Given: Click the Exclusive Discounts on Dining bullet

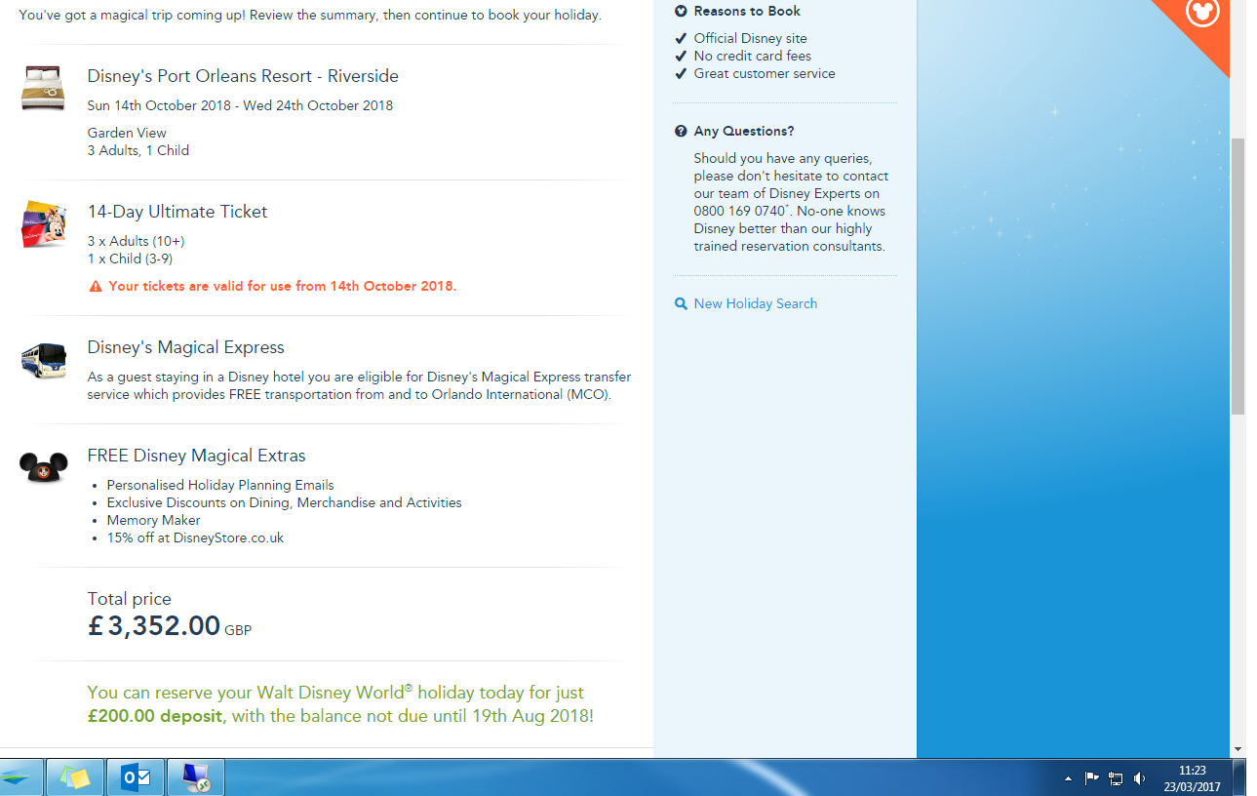Looking at the screenshot, I should click(285, 502).
